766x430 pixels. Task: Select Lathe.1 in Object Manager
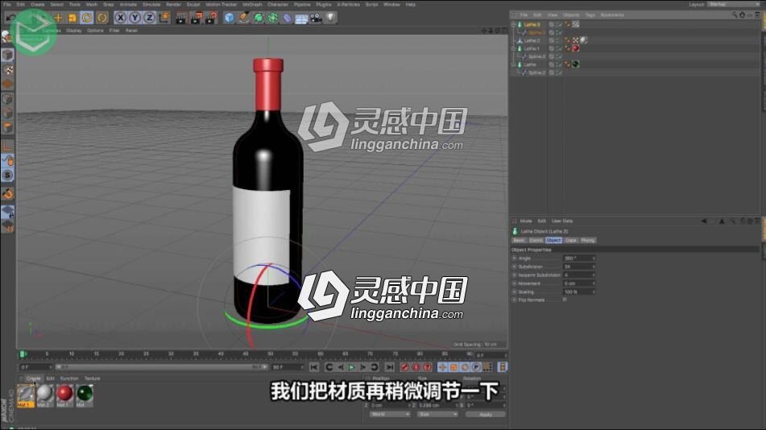click(x=532, y=48)
